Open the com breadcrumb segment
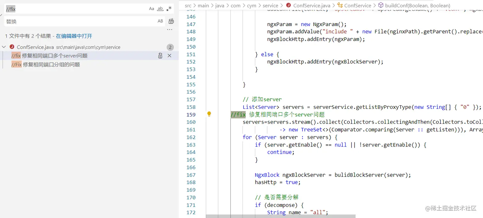483x218 pixels. (236, 5)
